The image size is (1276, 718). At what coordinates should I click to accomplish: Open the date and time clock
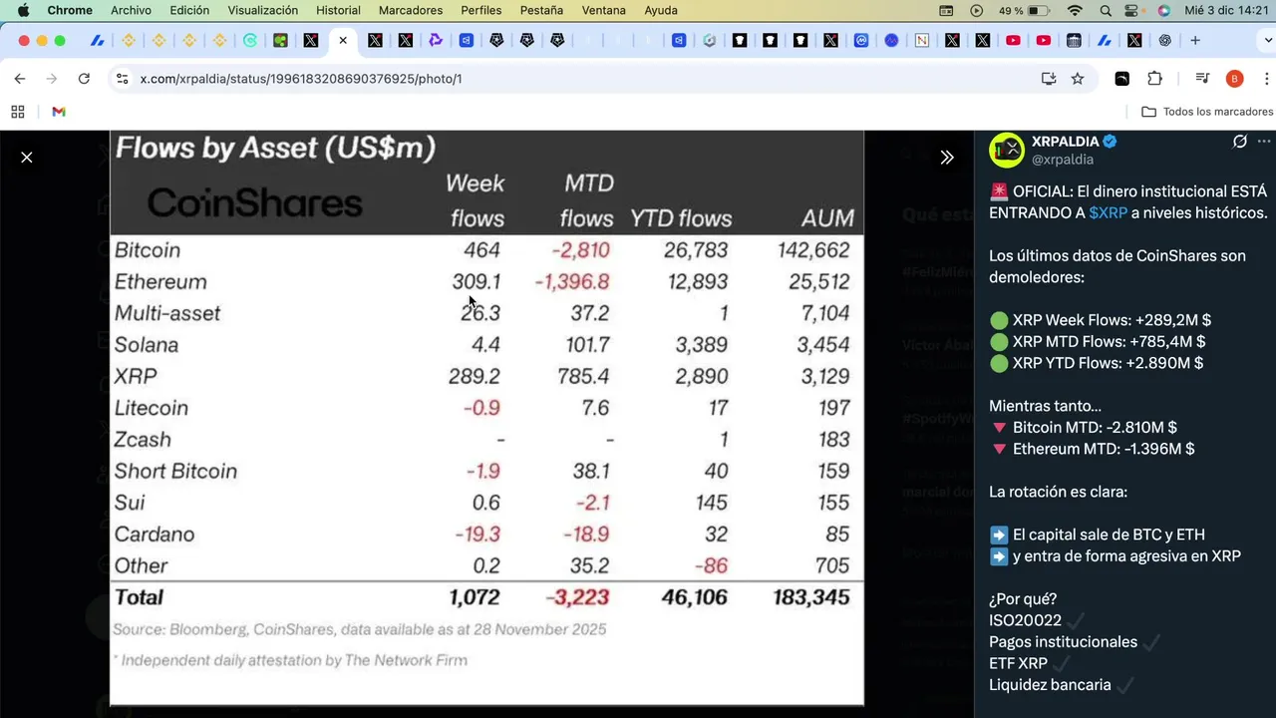pyautogui.click(x=1226, y=10)
